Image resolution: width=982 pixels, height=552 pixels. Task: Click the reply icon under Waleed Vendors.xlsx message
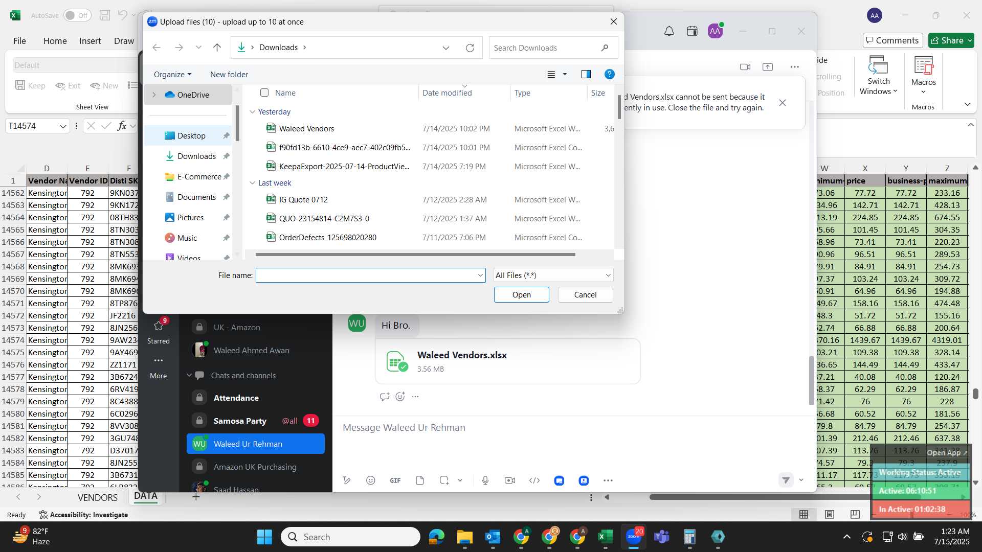click(x=385, y=397)
